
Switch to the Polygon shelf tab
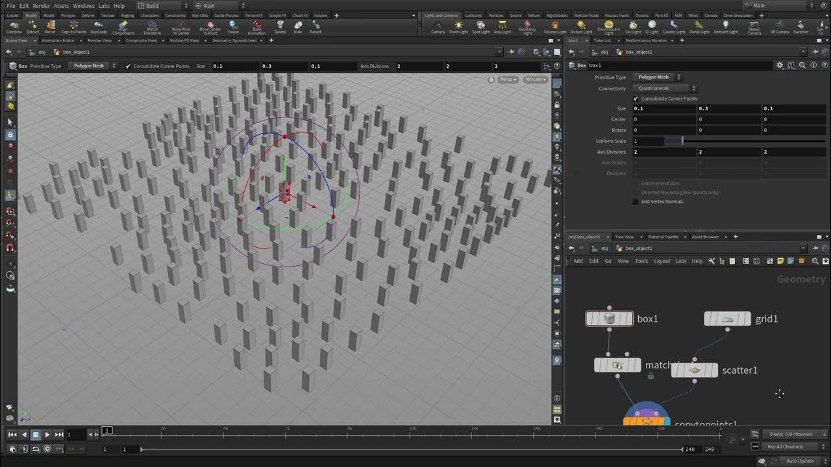tap(68, 15)
